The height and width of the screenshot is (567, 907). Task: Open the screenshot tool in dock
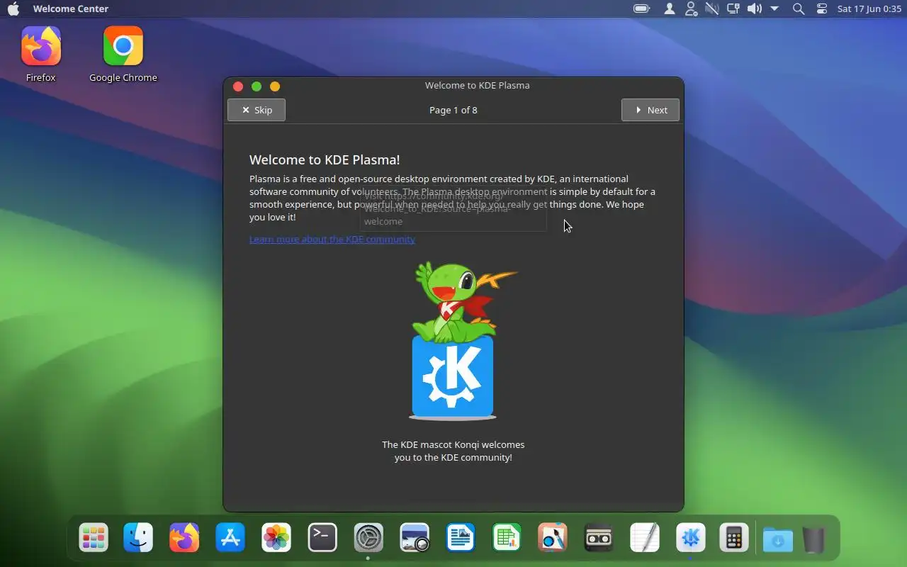click(415, 538)
